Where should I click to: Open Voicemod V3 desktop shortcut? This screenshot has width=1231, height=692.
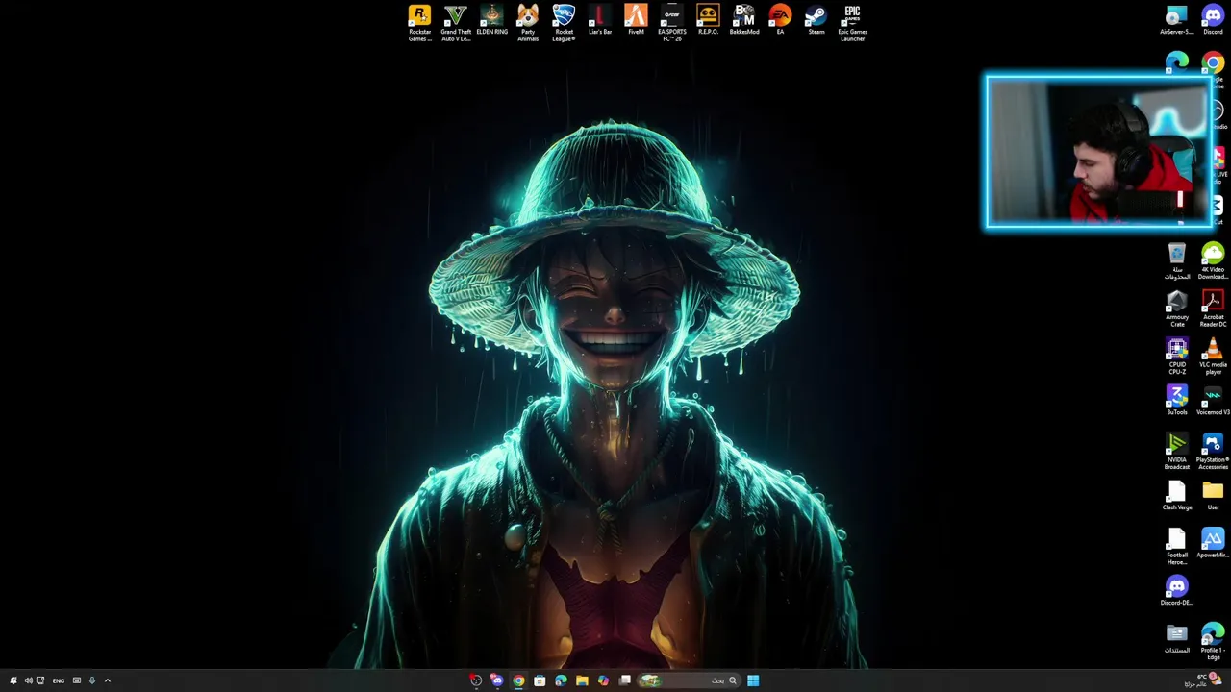click(x=1213, y=401)
